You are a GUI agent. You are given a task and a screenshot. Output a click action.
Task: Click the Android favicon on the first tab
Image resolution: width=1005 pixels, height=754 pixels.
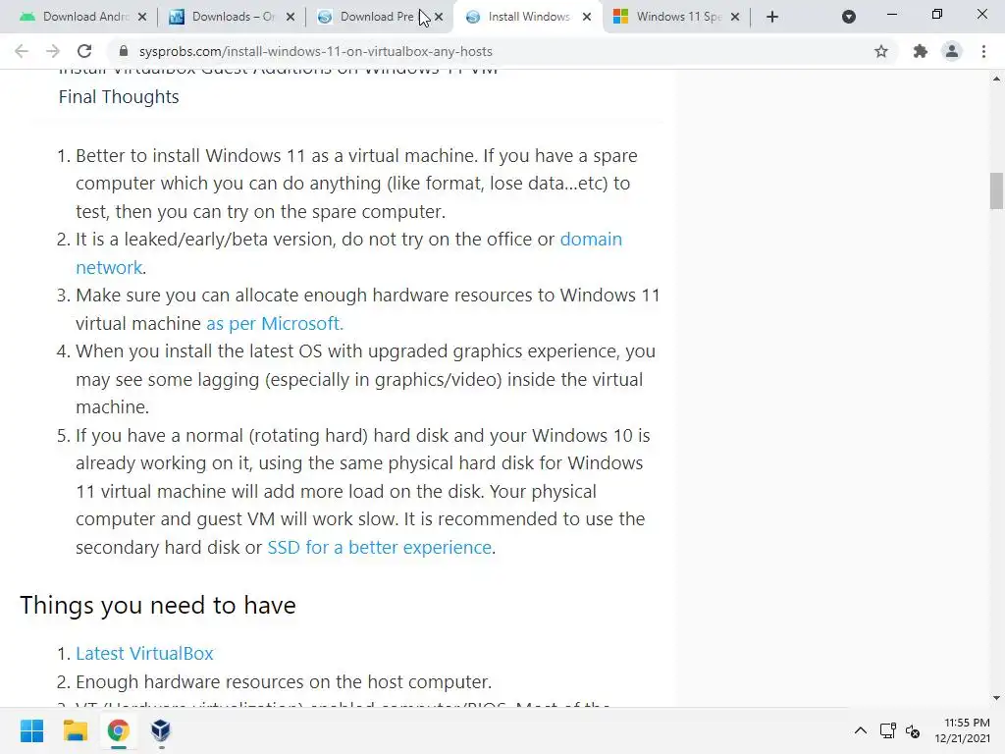tap(26, 17)
